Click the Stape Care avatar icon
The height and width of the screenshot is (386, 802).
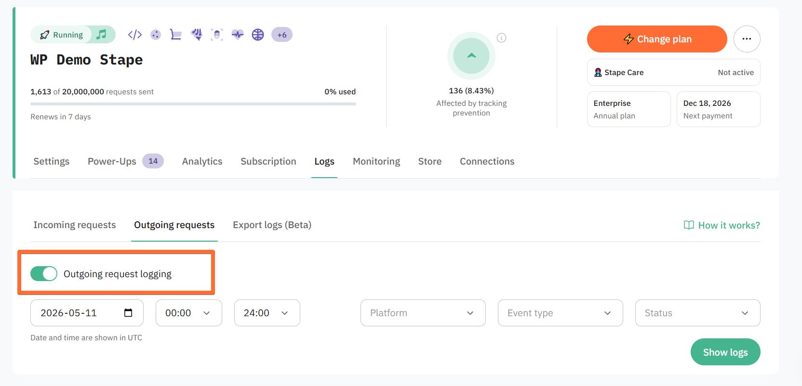coord(598,72)
